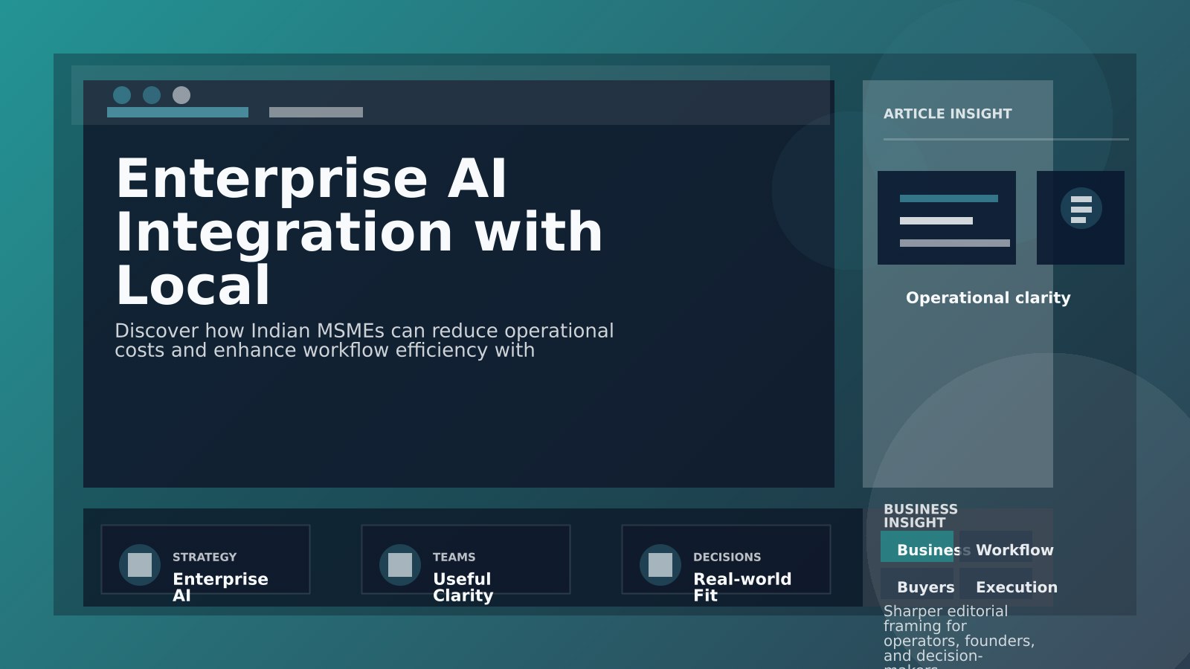Click the first teal window dot
The height and width of the screenshot is (669, 1190).
click(x=122, y=95)
